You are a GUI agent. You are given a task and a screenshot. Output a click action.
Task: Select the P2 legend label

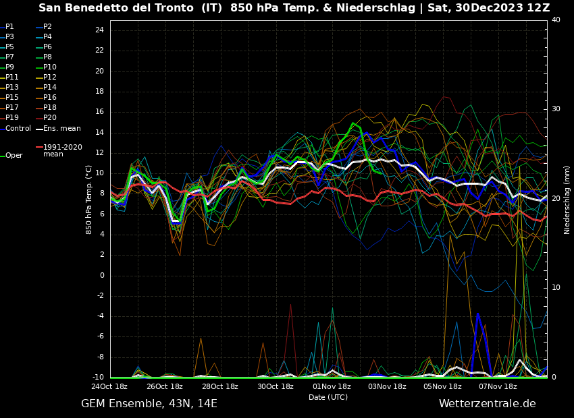47,27
